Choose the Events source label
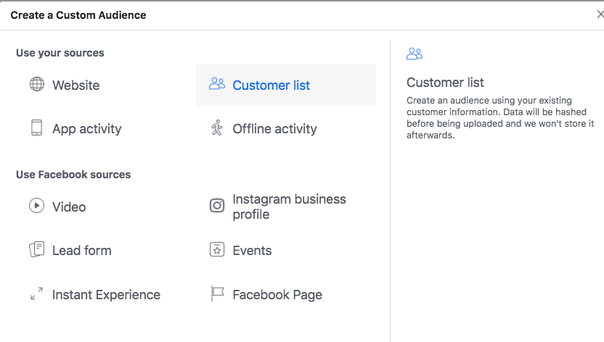 coord(252,251)
